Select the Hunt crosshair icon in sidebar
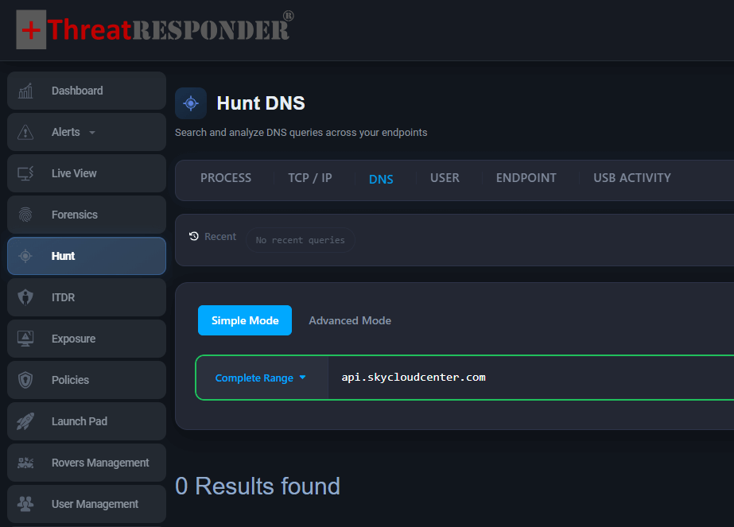This screenshot has width=734, height=527. 25,256
